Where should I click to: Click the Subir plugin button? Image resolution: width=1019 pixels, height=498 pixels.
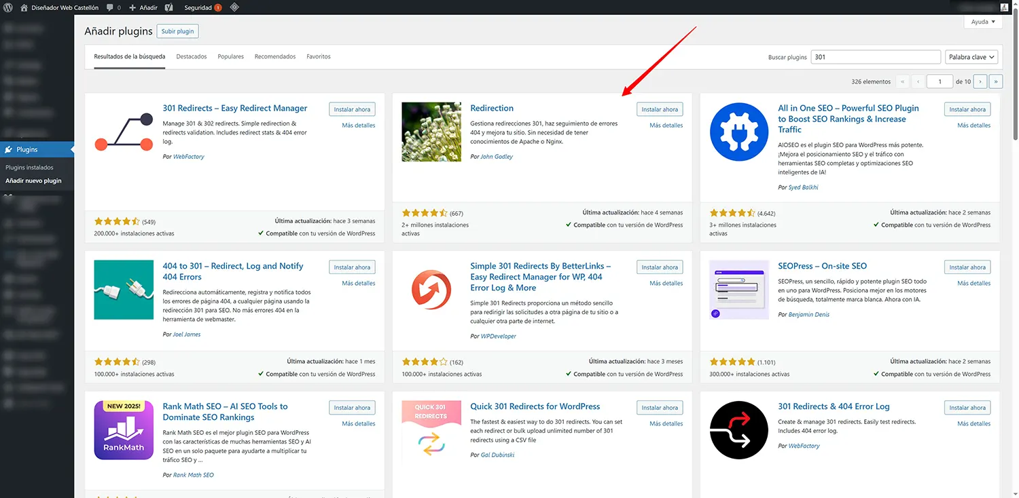[x=177, y=31]
